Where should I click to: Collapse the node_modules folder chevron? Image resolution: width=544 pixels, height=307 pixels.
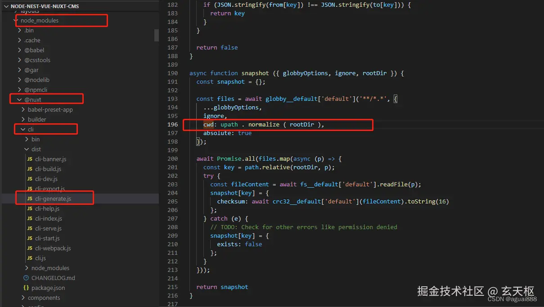click(16, 20)
